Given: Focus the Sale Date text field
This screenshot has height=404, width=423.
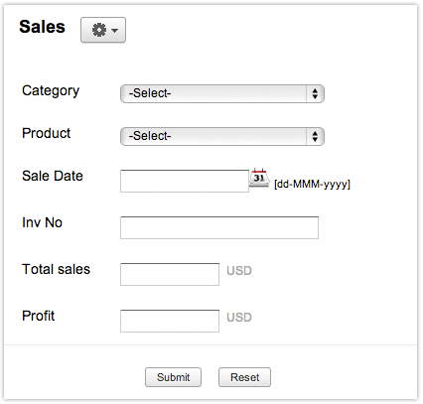Looking at the screenshot, I should 185,181.
